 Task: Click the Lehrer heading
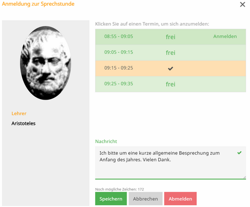pos(19,113)
